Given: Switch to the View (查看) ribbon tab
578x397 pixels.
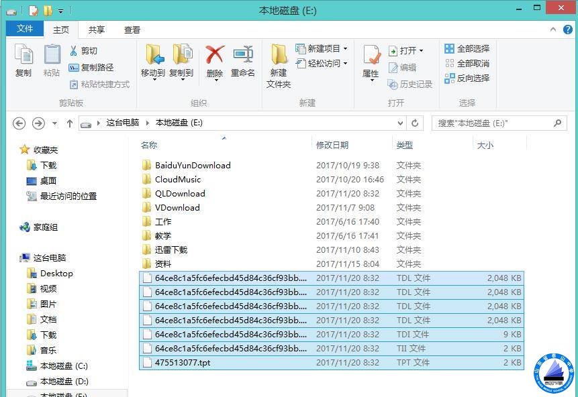Looking at the screenshot, I should (x=132, y=30).
